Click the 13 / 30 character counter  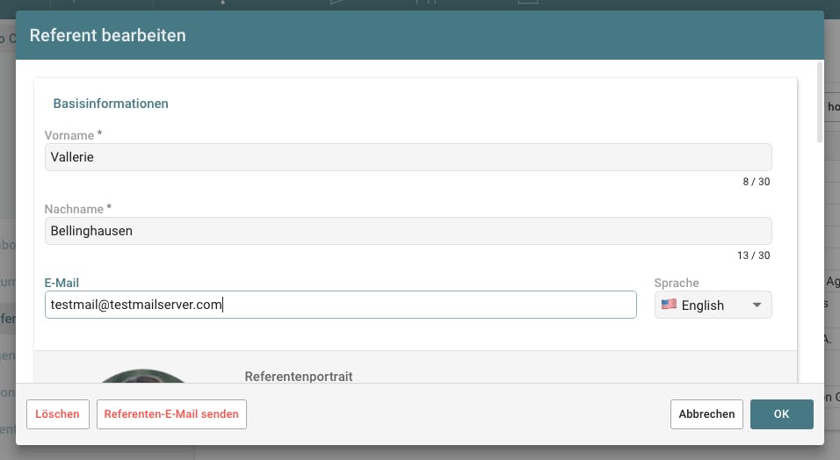click(753, 255)
